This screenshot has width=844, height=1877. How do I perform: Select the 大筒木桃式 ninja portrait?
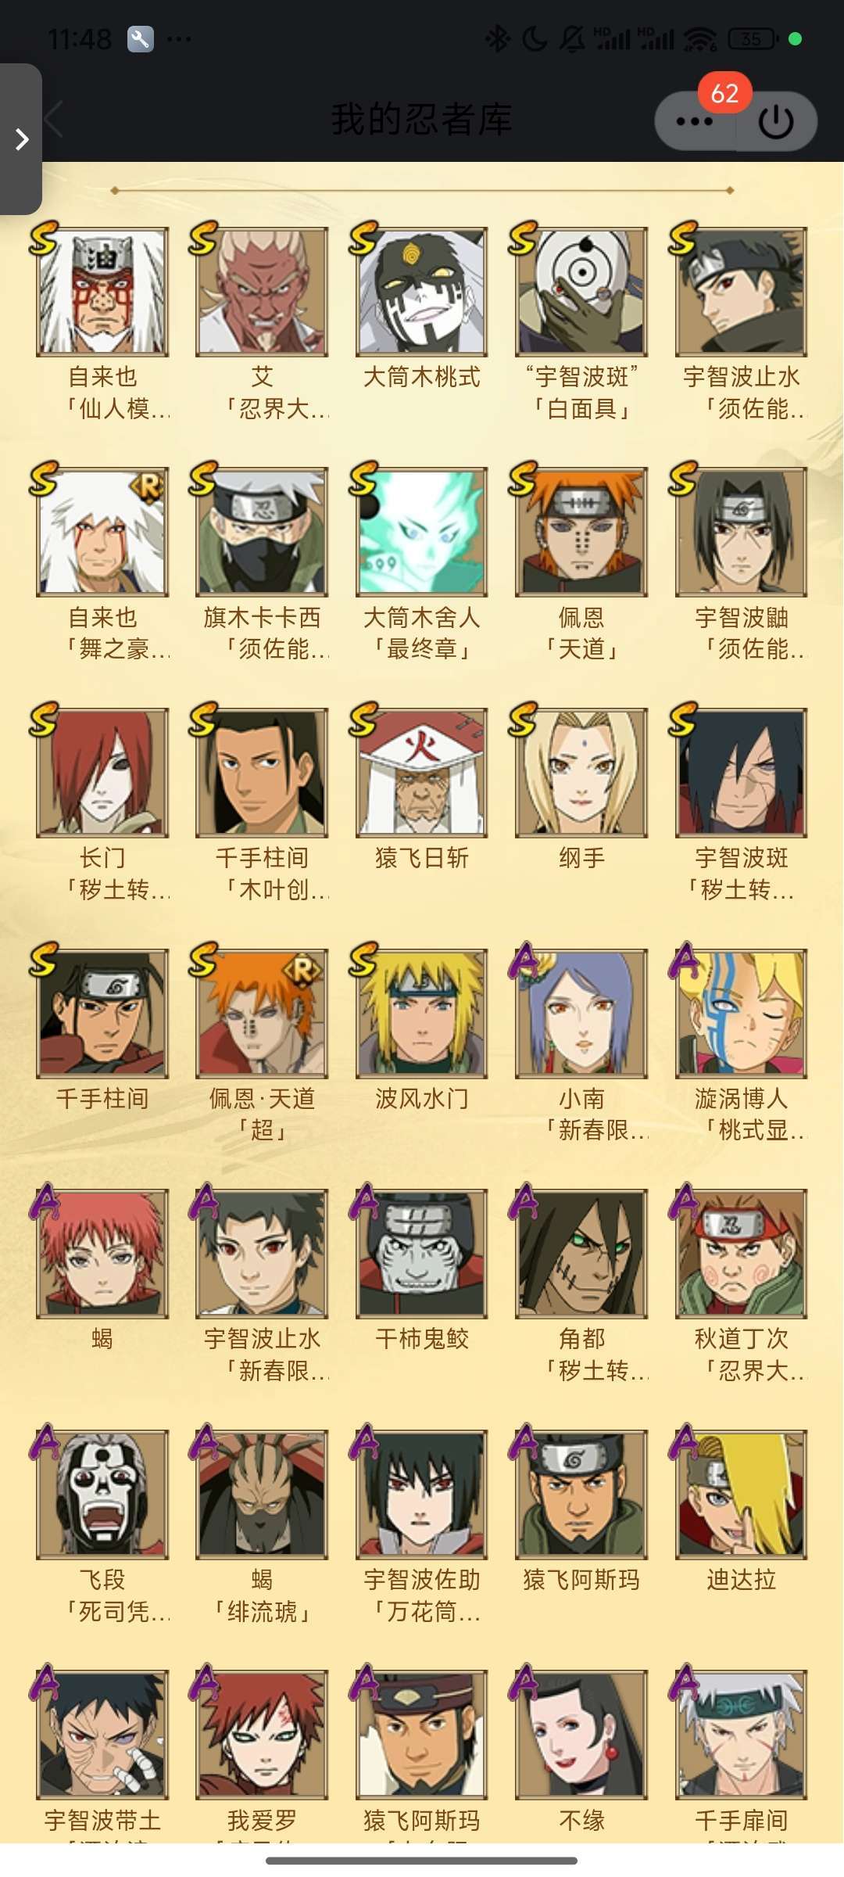tap(421, 292)
